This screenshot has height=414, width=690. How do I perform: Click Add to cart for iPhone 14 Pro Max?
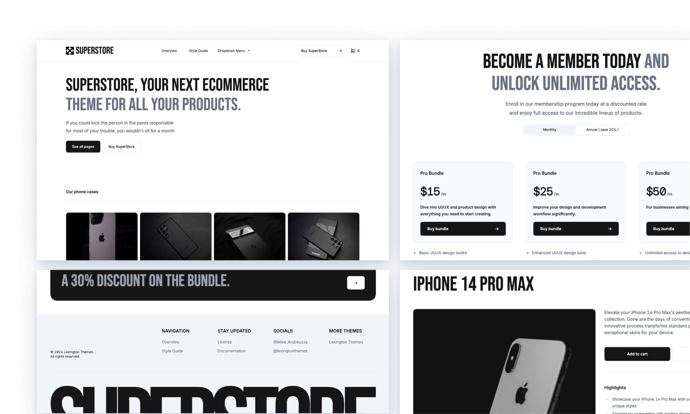click(637, 354)
